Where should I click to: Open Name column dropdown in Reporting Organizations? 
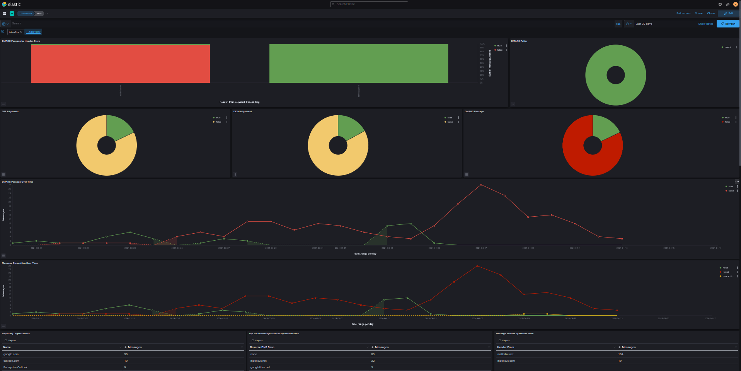click(x=120, y=347)
